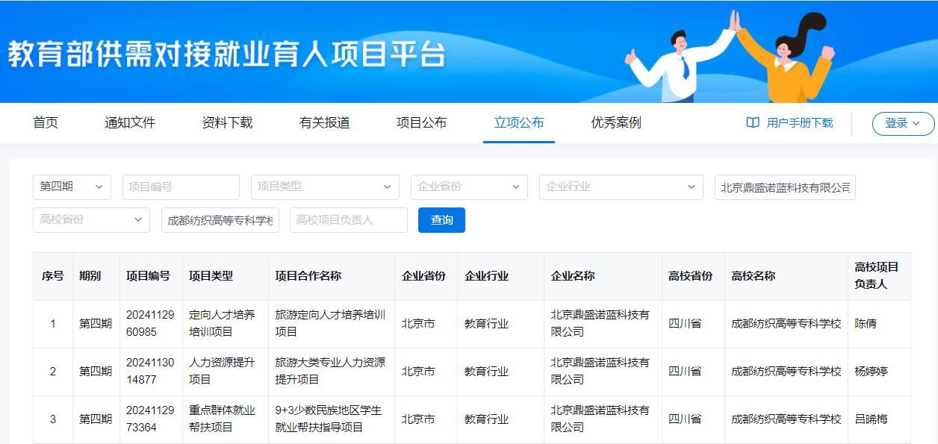Viewport: 938px width, 444px height.
Task: Expand the 企业行业 dropdown
Action: [x=621, y=187]
